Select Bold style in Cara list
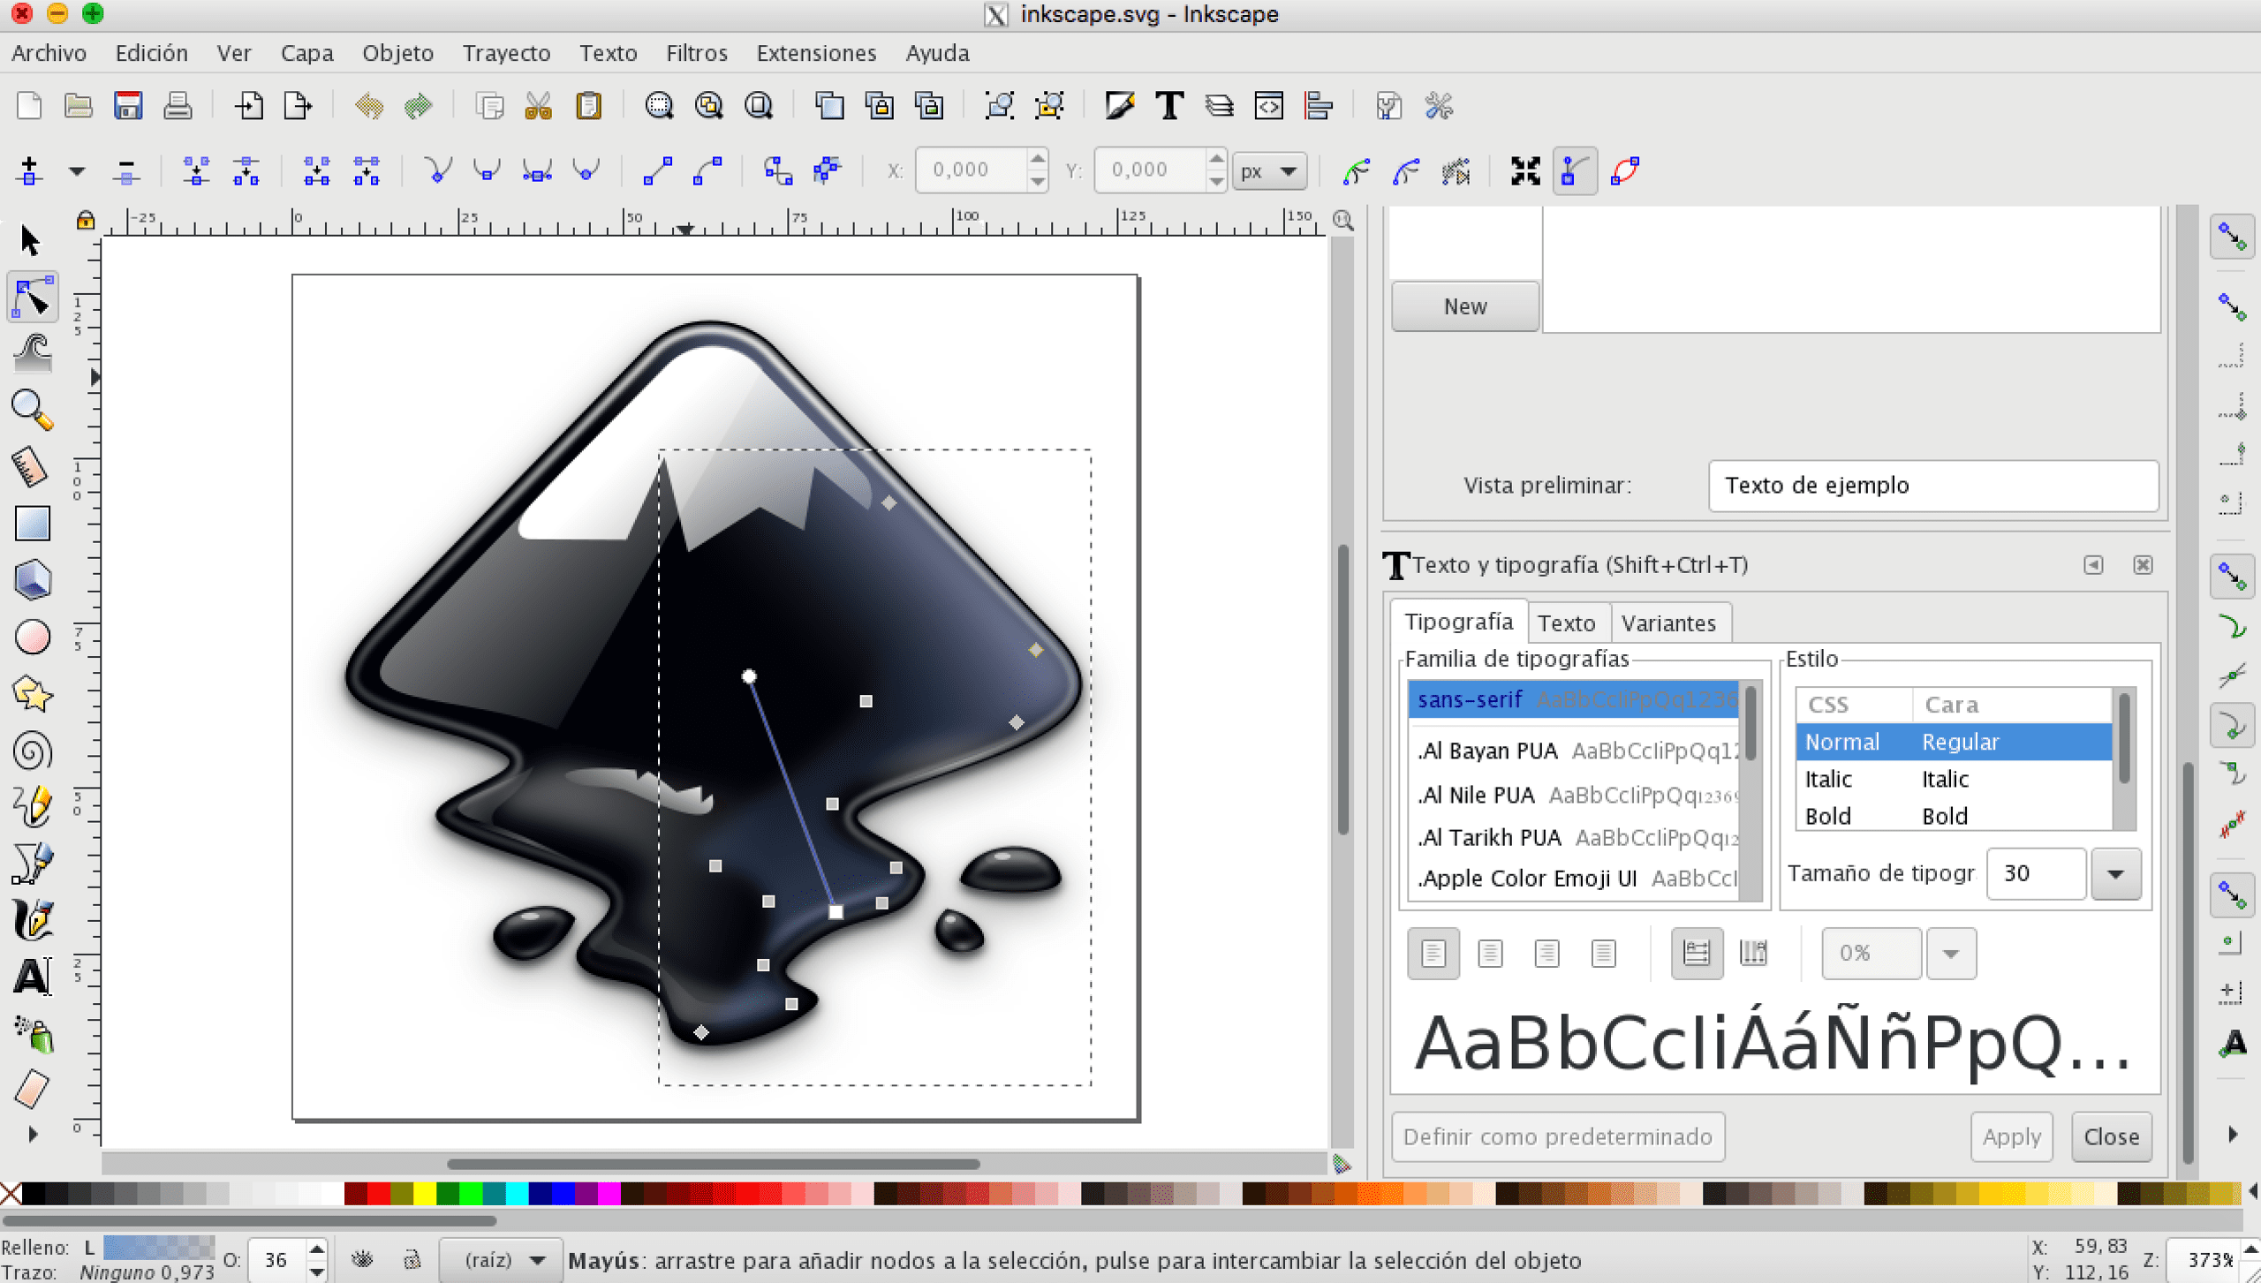This screenshot has width=2261, height=1283. pos(1944,814)
